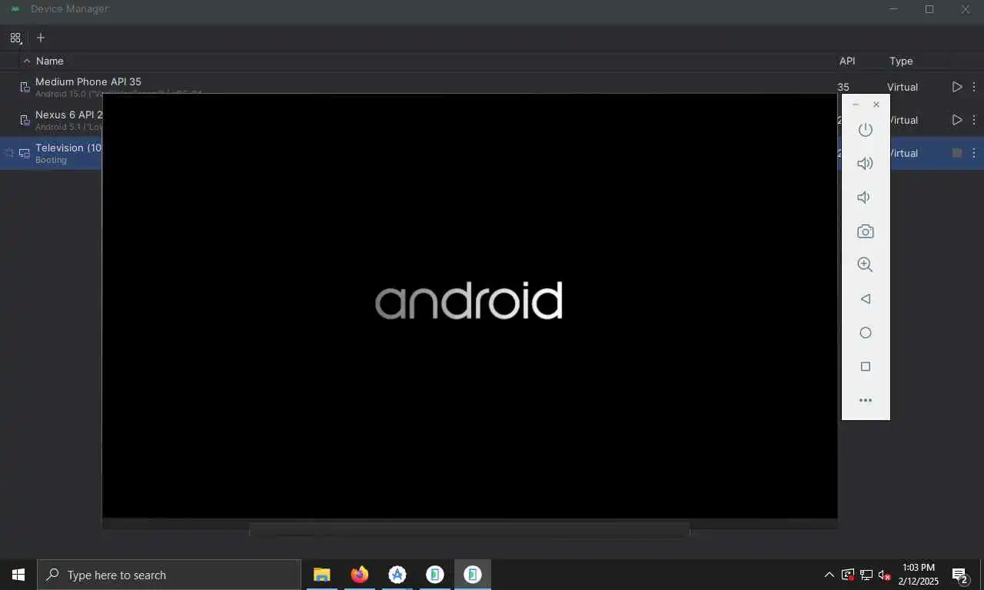Start the Medium Phone API 35 device
The width and height of the screenshot is (984, 590).
point(957,87)
